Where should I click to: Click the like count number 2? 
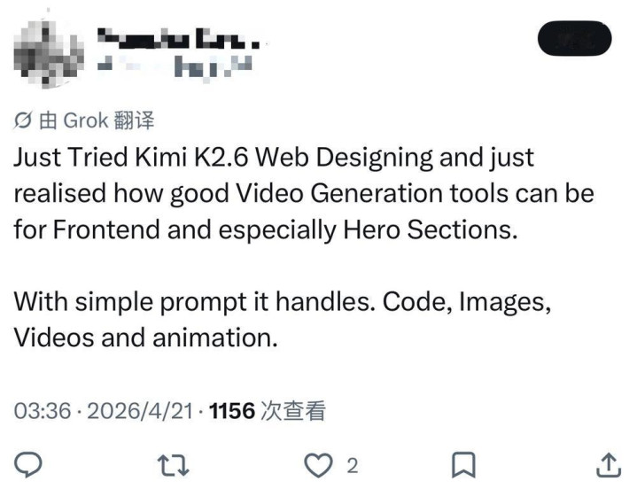tap(353, 466)
